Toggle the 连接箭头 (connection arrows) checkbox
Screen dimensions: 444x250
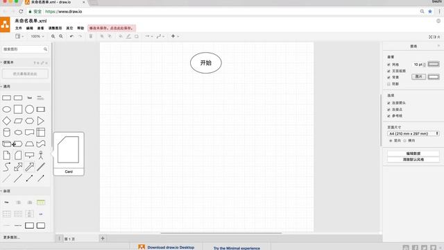coord(388,103)
